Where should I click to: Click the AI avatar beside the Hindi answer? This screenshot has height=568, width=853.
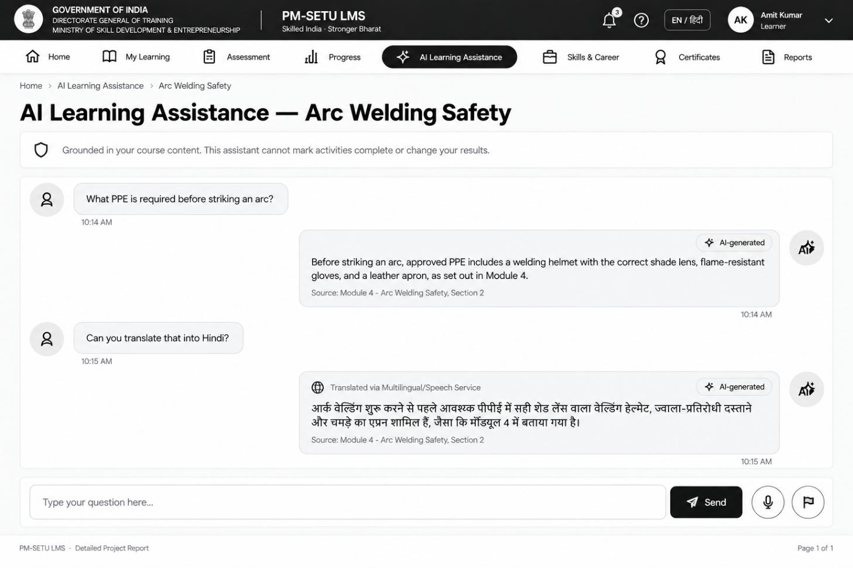coord(806,389)
